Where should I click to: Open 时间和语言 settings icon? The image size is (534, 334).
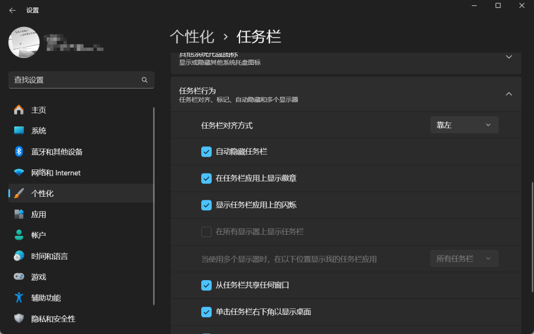tap(18, 256)
